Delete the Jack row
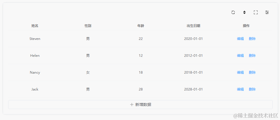 pos(252,89)
